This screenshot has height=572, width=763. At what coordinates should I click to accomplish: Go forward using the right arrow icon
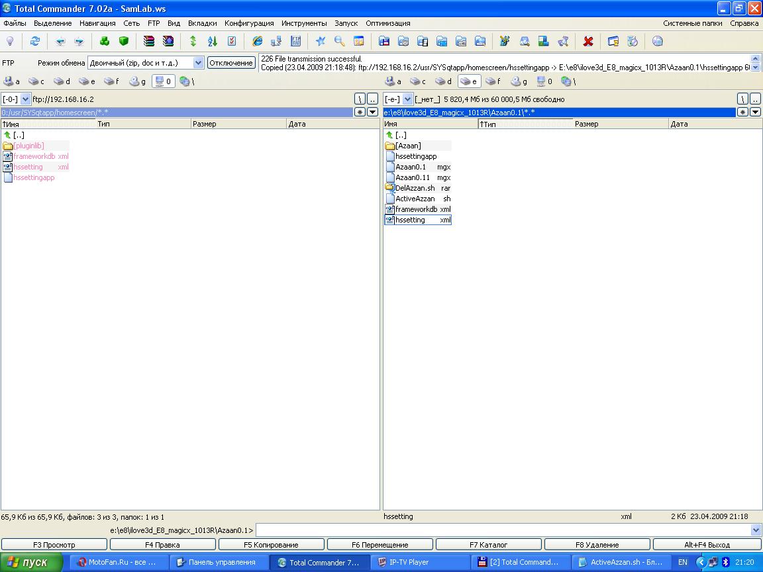[79, 41]
